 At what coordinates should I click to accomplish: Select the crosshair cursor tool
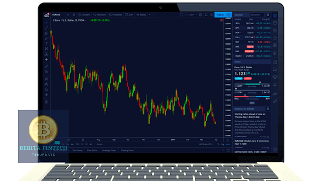[47, 22]
